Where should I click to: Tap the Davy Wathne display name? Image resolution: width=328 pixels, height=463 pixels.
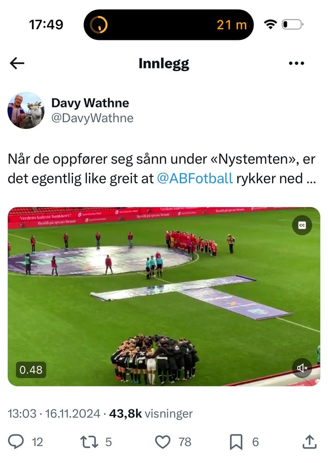[x=90, y=103]
